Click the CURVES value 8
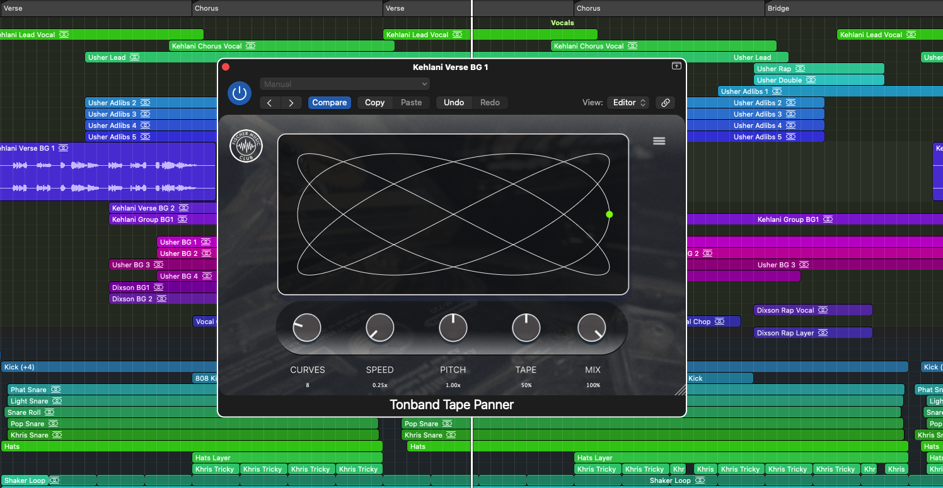This screenshot has height=488, width=943. 308,385
